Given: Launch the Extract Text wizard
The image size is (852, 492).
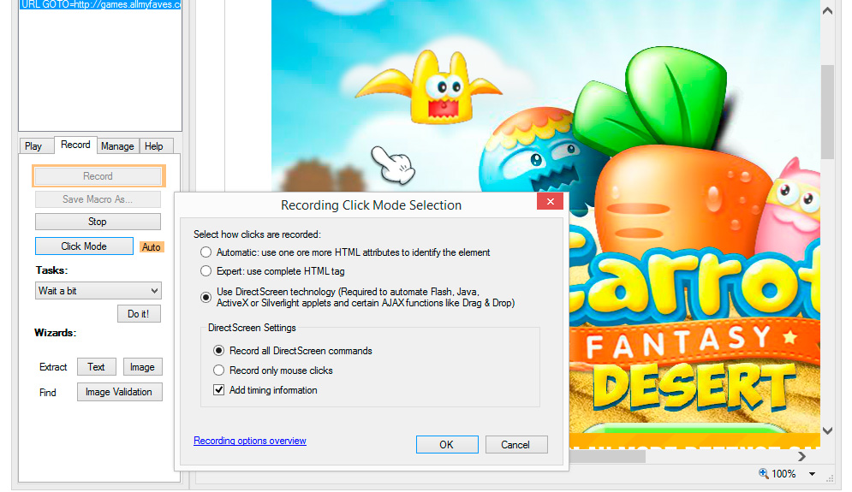Looking at the screenshot, I should pyautogui.click(x=97, y=367).
